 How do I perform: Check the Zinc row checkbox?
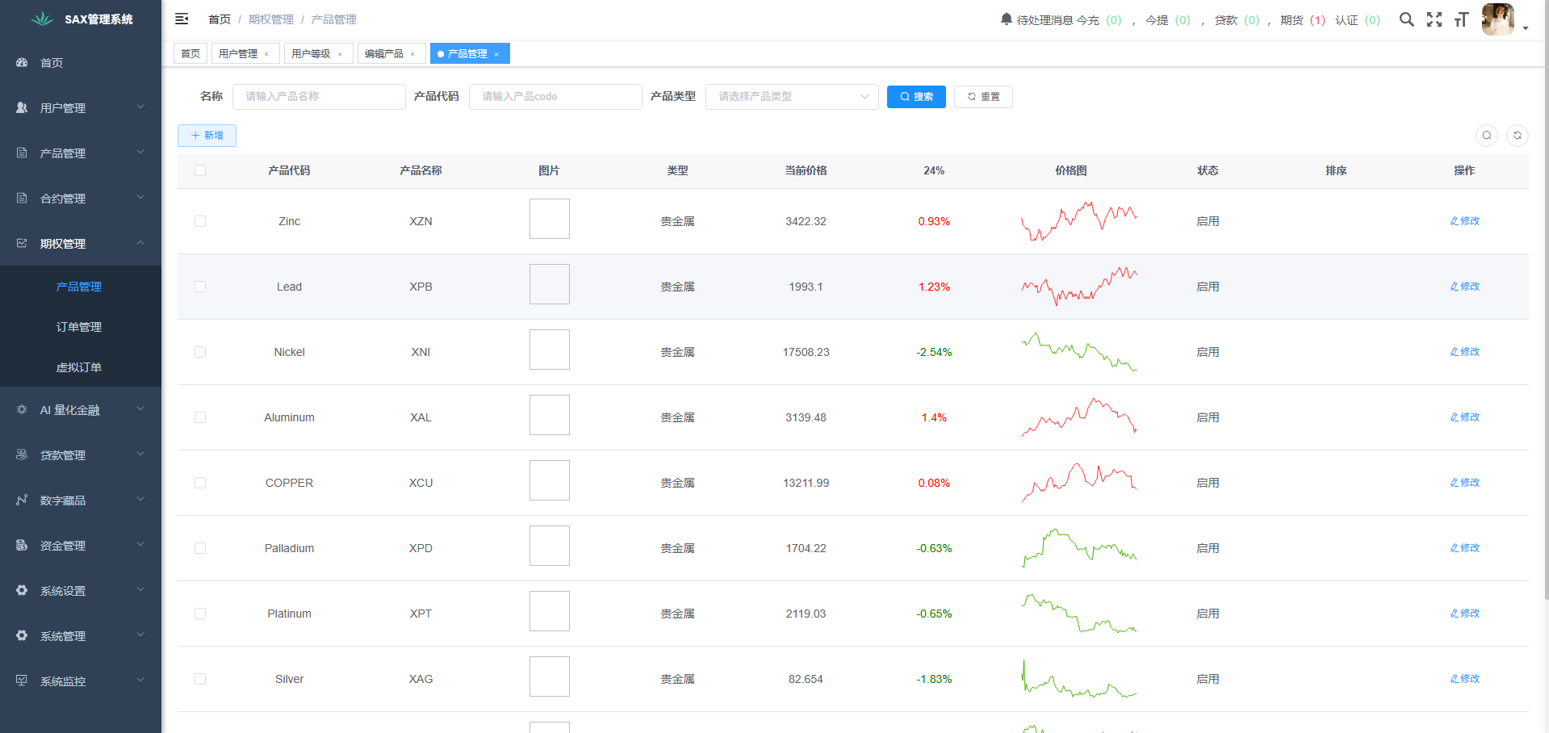[x=200, y=221]
